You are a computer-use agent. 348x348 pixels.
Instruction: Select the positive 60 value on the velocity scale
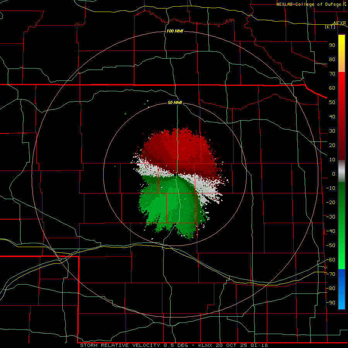coord(332,88)
